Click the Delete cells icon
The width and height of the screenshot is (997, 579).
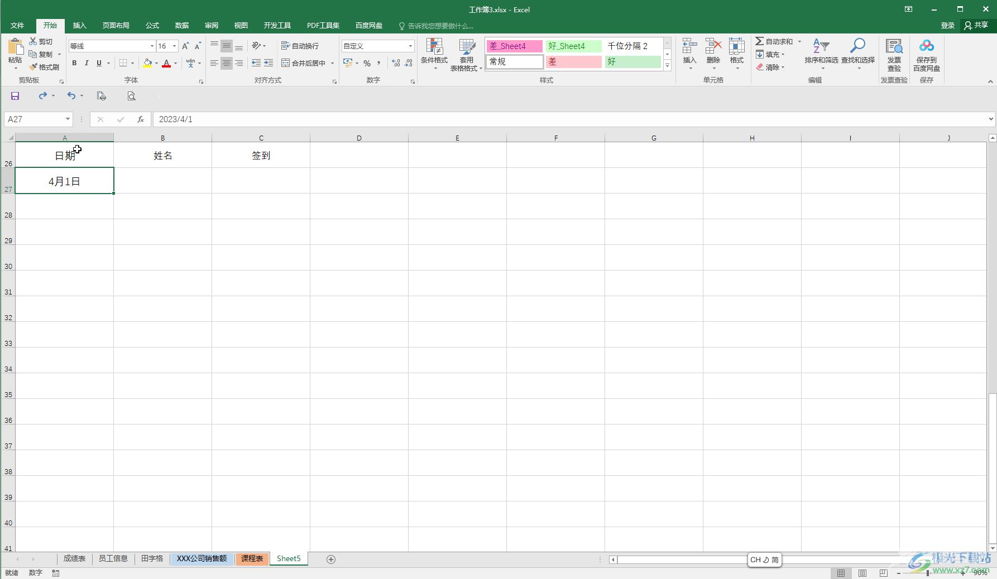coord(713,46)
